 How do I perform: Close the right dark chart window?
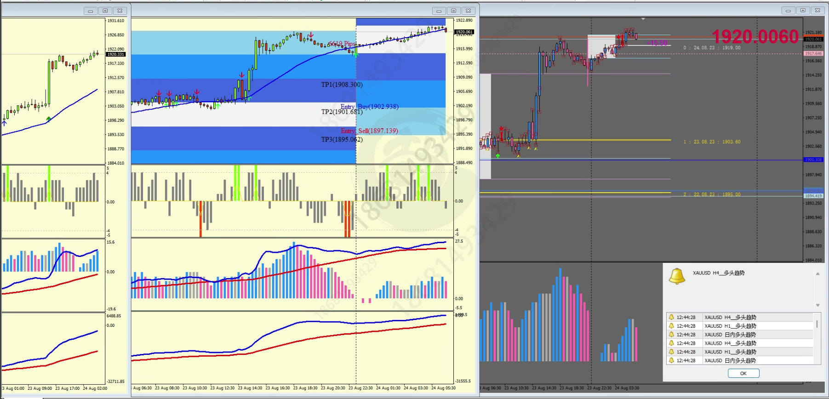point(818,10)
